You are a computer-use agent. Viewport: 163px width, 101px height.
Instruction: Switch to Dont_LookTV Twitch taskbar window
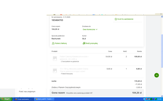coord(44,99)
